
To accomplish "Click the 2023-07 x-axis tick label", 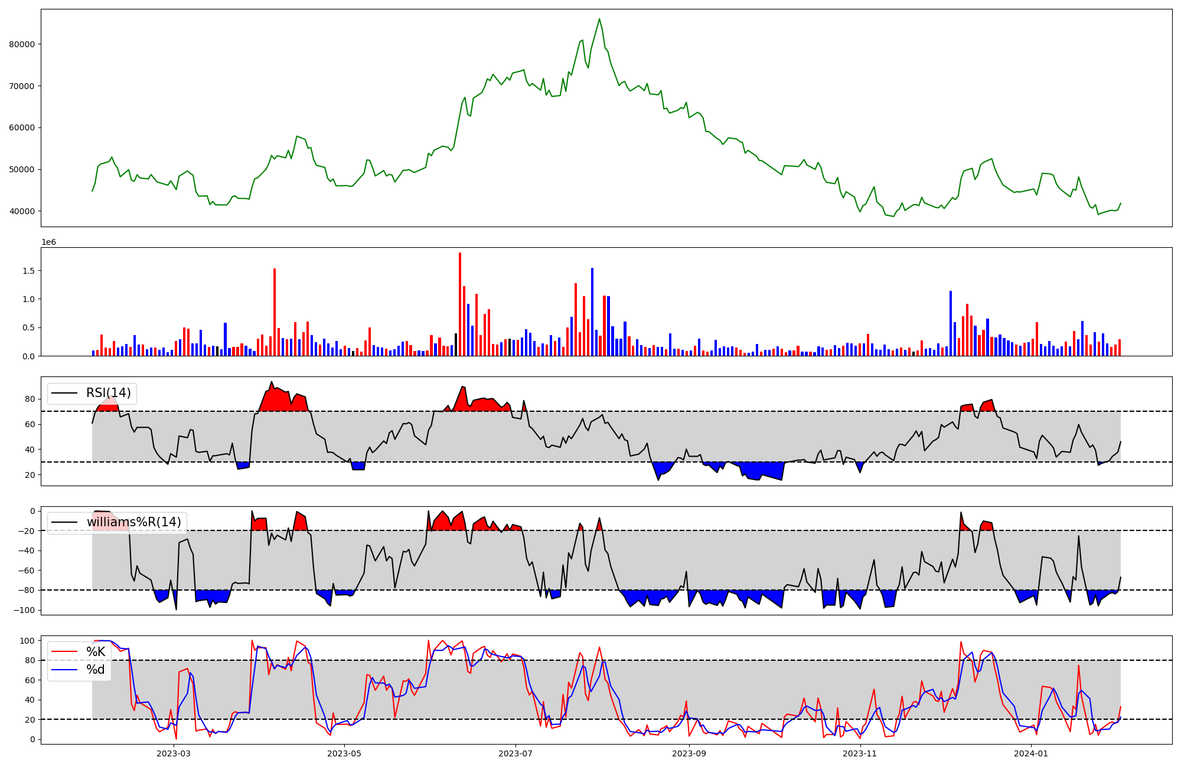I will [516, 753].
